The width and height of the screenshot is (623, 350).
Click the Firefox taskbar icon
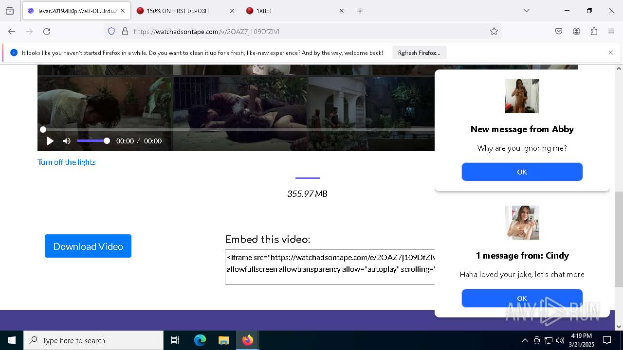(248, 340)
